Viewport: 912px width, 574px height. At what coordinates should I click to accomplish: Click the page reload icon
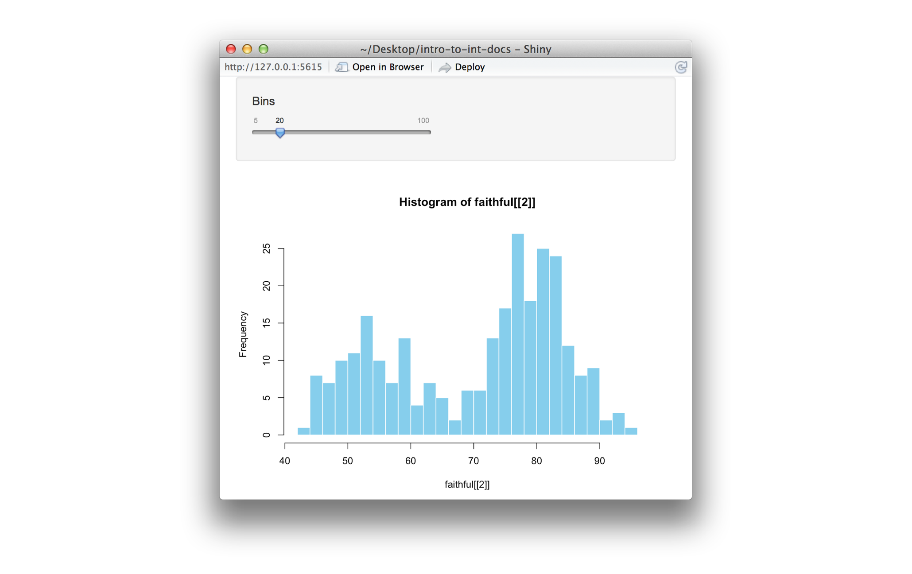[x=681, y=67]
